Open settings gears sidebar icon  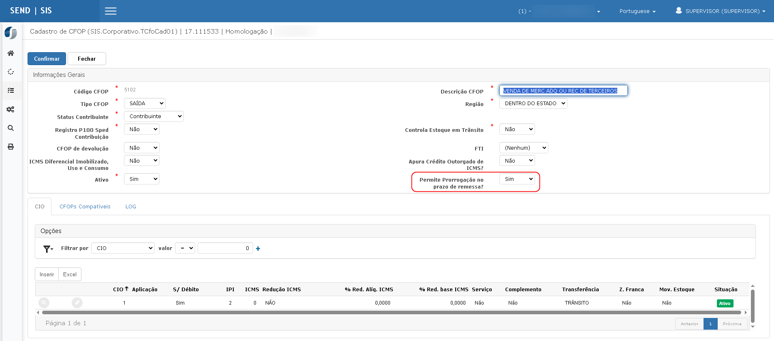11,109
